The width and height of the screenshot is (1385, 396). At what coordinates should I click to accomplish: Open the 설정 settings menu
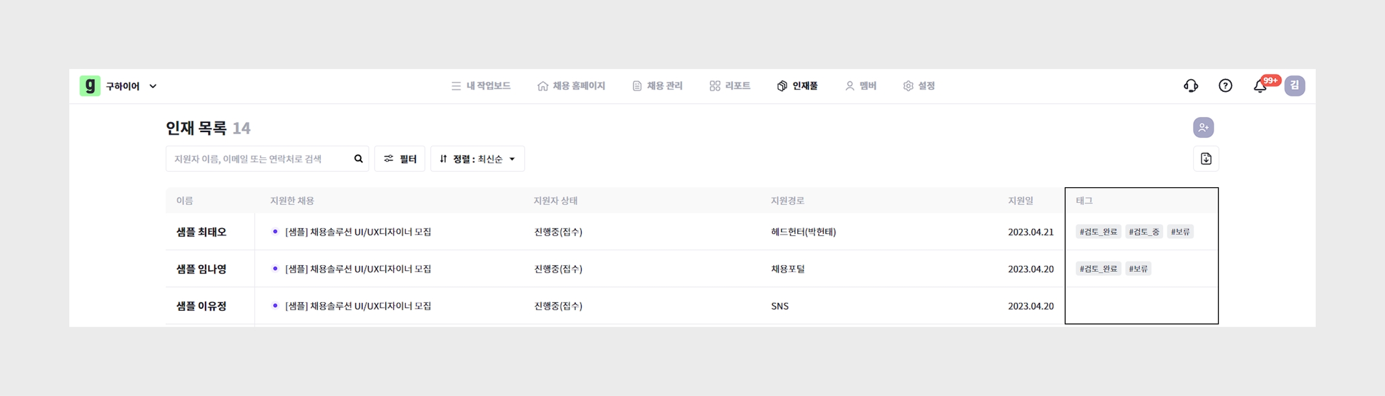pos(919,86)
